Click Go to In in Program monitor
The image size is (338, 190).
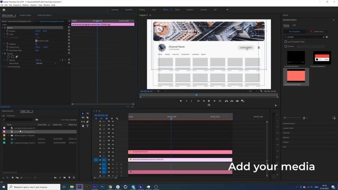[198, 101]
